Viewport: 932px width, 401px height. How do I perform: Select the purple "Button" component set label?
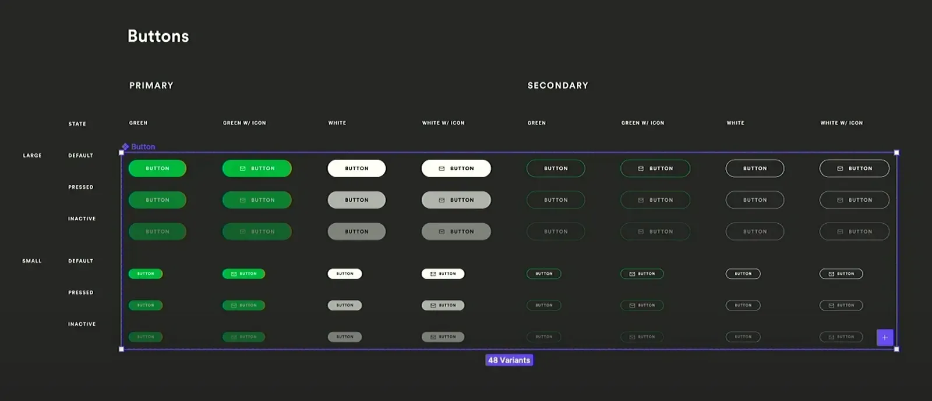pos(139,147)
